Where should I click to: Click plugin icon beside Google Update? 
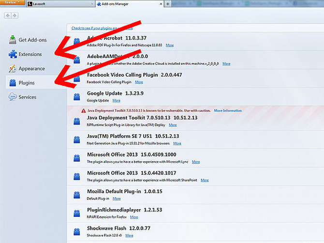[77, 97]
